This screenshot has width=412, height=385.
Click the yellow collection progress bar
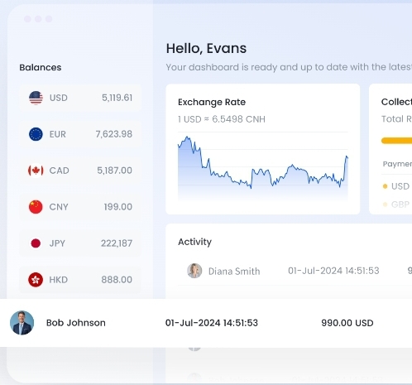(x=396, y=141)
